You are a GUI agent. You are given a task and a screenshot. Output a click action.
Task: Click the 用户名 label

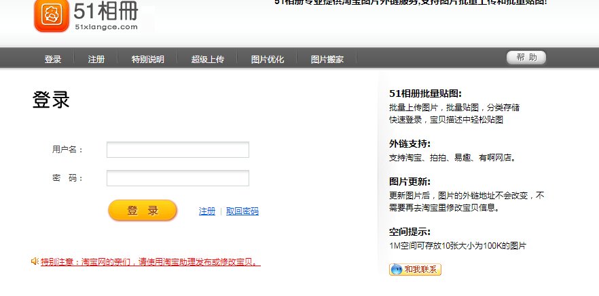(67, 149)
